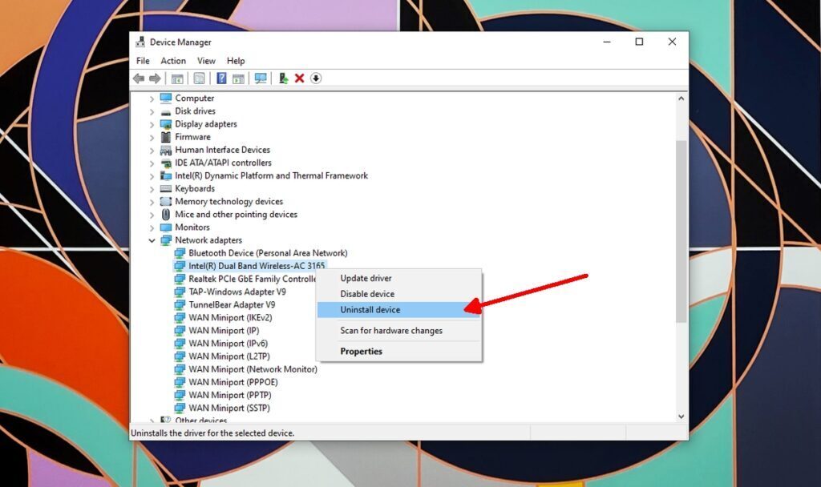Screen dimensions: 821x487
Task: Open the Help icon on the toolbar
Action: [x=222, y=78]
